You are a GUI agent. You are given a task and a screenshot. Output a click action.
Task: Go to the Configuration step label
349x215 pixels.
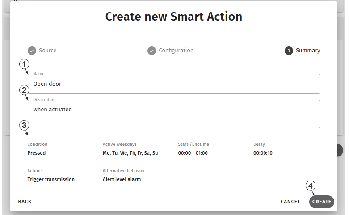coord(176,51)
